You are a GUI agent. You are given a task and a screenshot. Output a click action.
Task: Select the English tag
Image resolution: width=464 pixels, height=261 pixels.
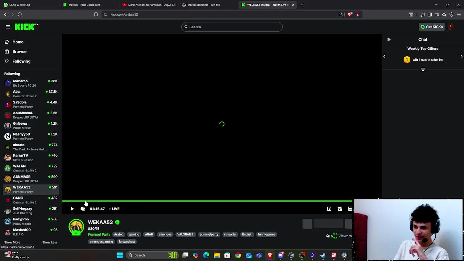(247, 235)
